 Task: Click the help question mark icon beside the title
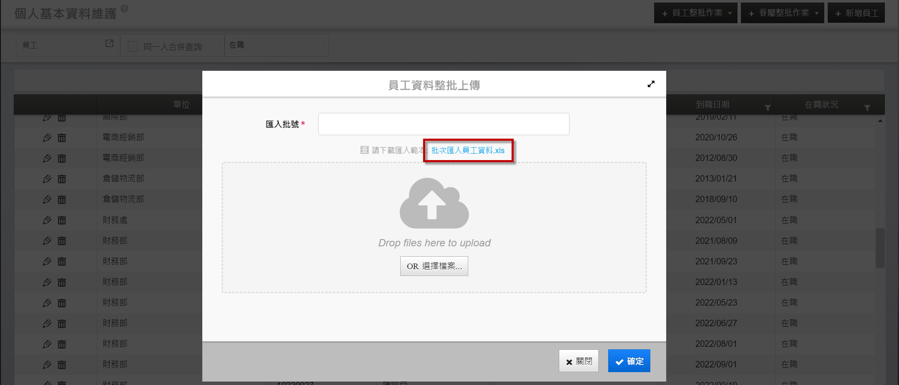(124, 9)
